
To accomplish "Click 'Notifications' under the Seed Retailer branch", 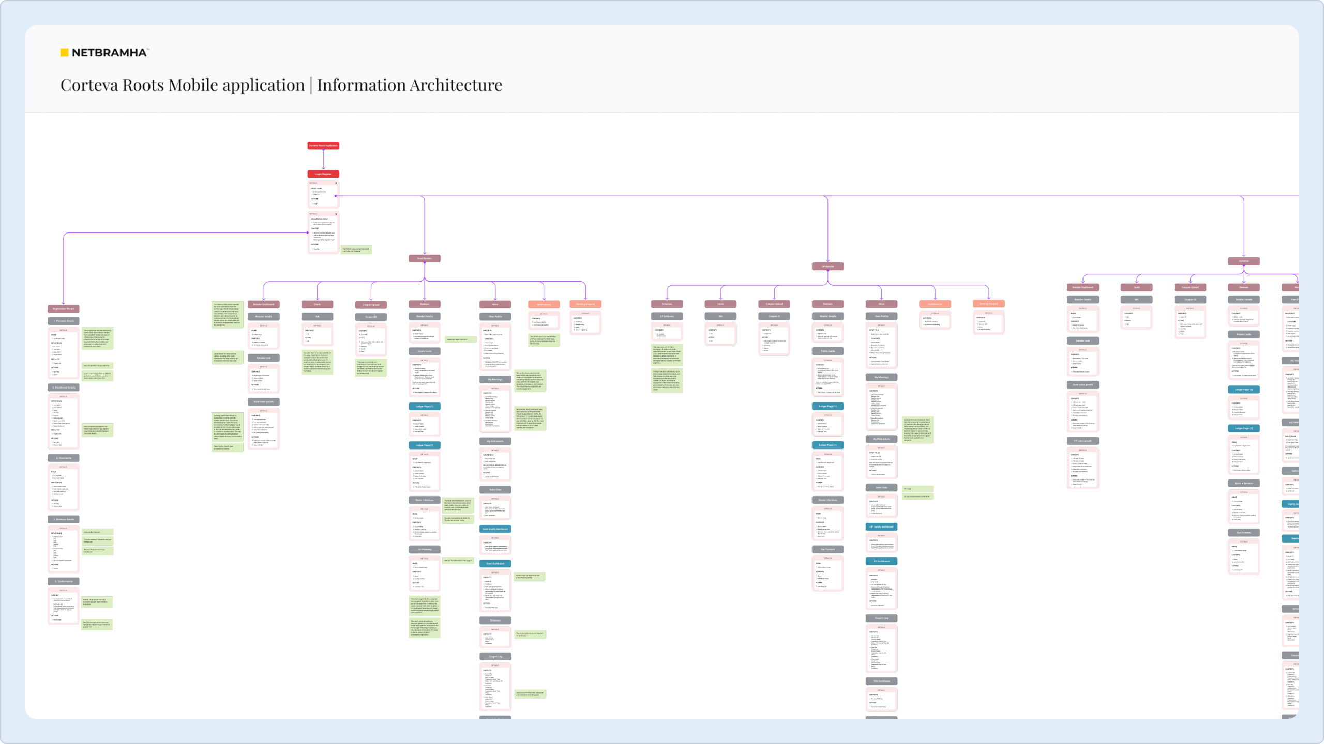I will pyautogui.click(x=544, y=304).
